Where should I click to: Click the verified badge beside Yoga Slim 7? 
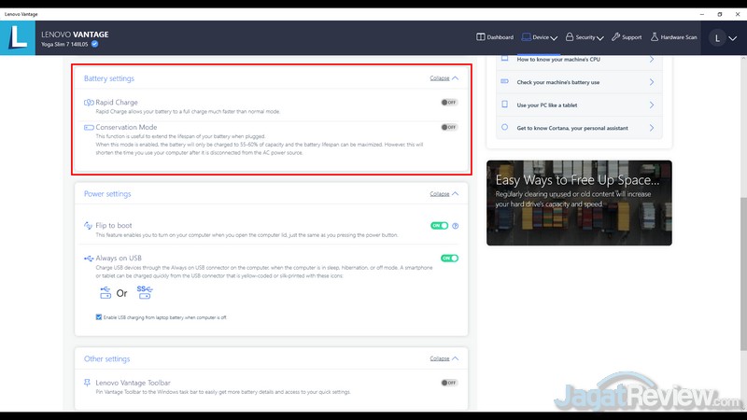click(95, 44)
